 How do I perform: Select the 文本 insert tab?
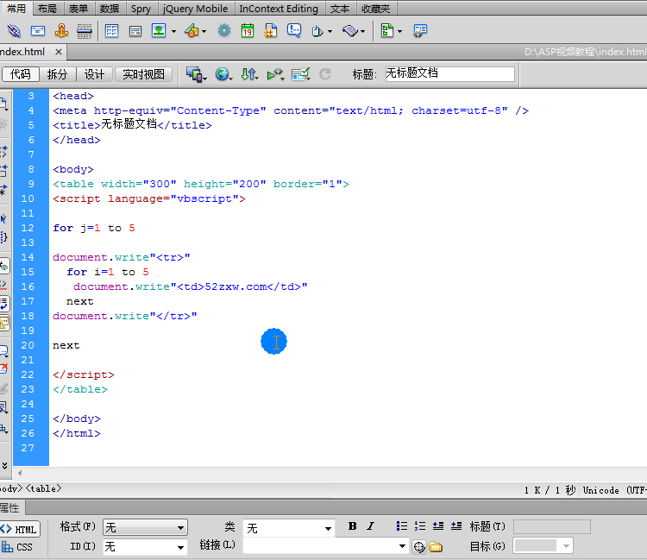coord(340,9)
